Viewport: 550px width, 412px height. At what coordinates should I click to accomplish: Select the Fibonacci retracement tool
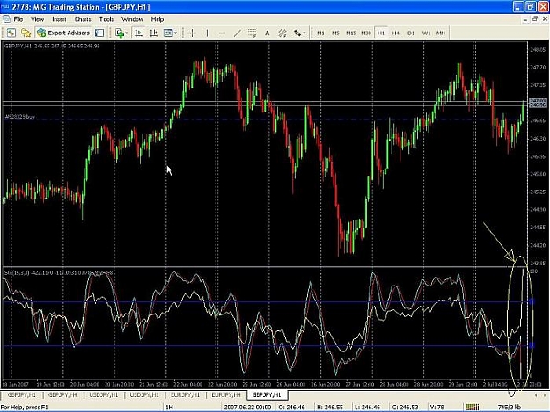(x=252, y=33)
